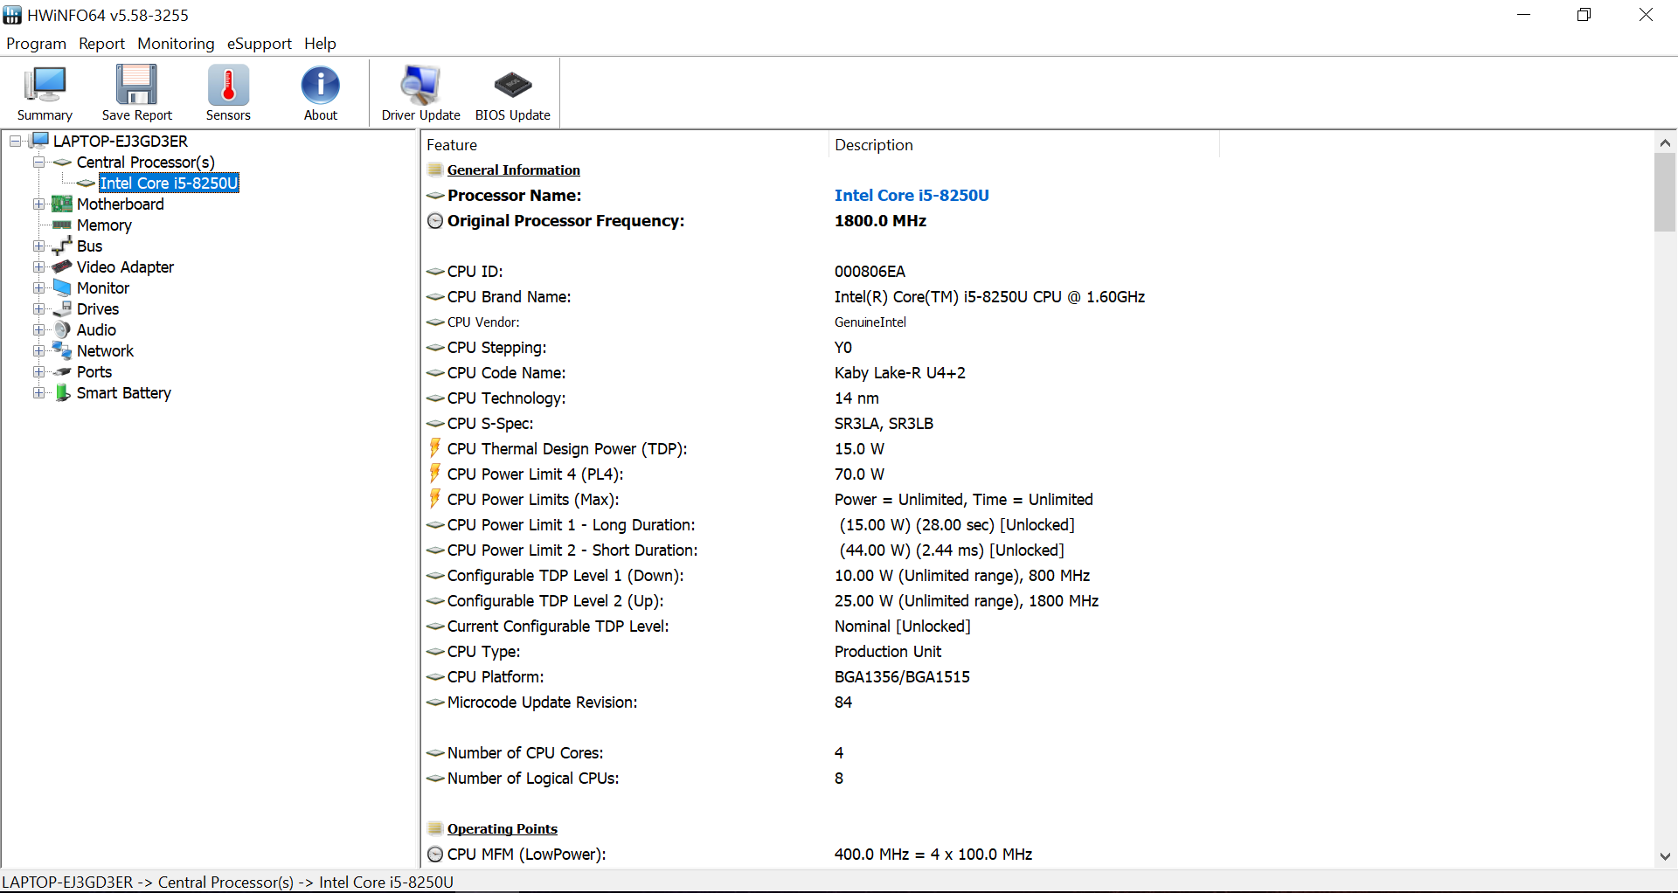Image resolution: width=1678 pixels, height=893 pixels.
Task: Click the lightning icon beside CPU Power Limit 4
Action: coord(434,473)
